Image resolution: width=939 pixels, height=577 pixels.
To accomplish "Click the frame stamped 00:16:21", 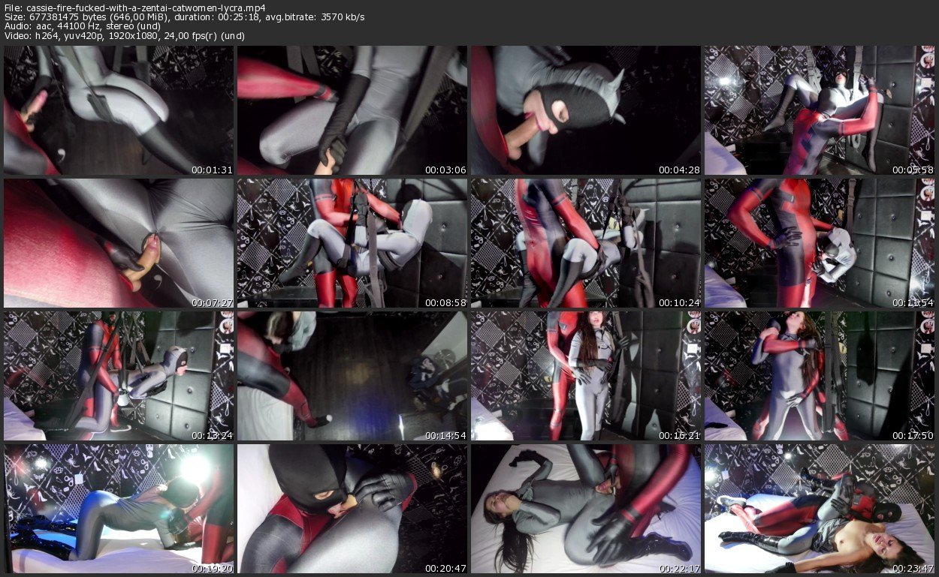I will [586, 376].
